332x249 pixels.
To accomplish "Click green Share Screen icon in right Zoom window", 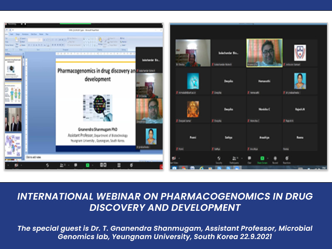I will coord(262,159).
